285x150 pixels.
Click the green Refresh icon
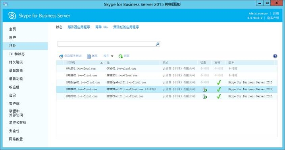(x=121, y=56)
